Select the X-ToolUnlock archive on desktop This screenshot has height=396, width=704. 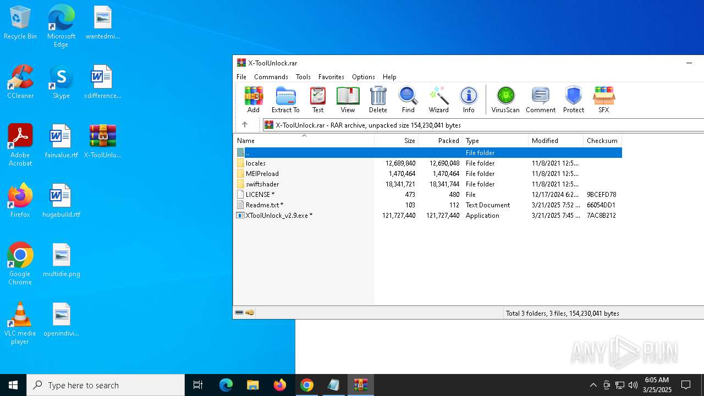pyautogui.click(x=103, y=141)
